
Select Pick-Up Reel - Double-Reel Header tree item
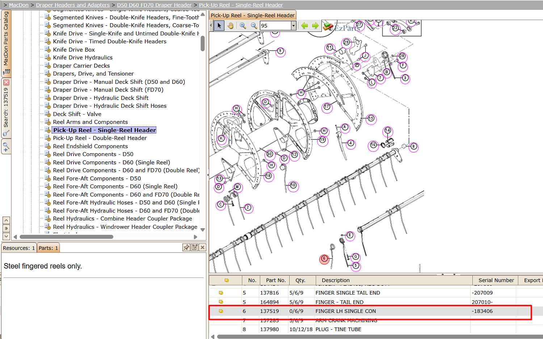pos(100,138)
